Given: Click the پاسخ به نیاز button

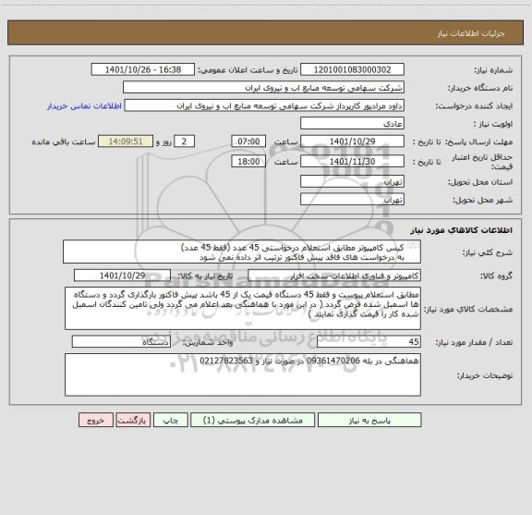Looking at the screenshot, I should (369, 420).
